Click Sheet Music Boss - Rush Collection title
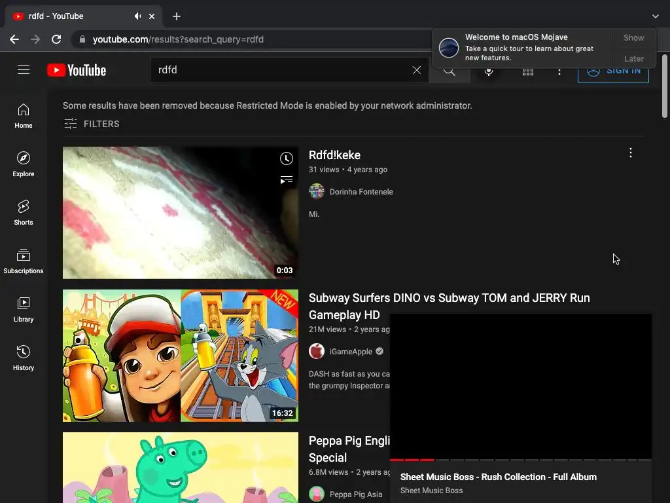The image size is (670, 503). coord(498,477)
